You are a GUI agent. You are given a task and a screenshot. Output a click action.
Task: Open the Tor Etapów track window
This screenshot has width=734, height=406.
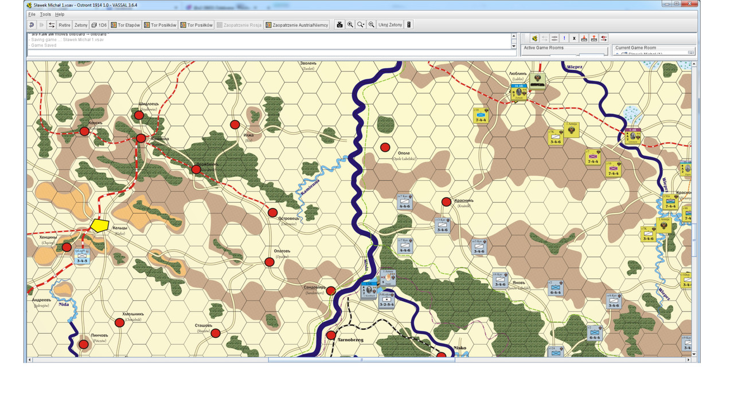(126, 25)
